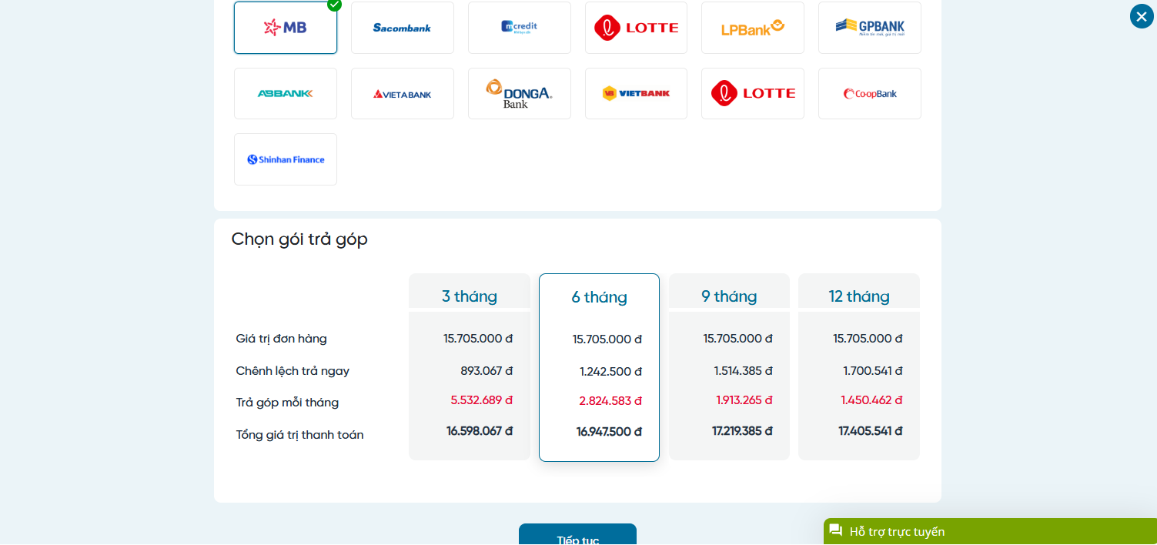Click the Chênh lệch trả ngay label

(x=293, y=371)
